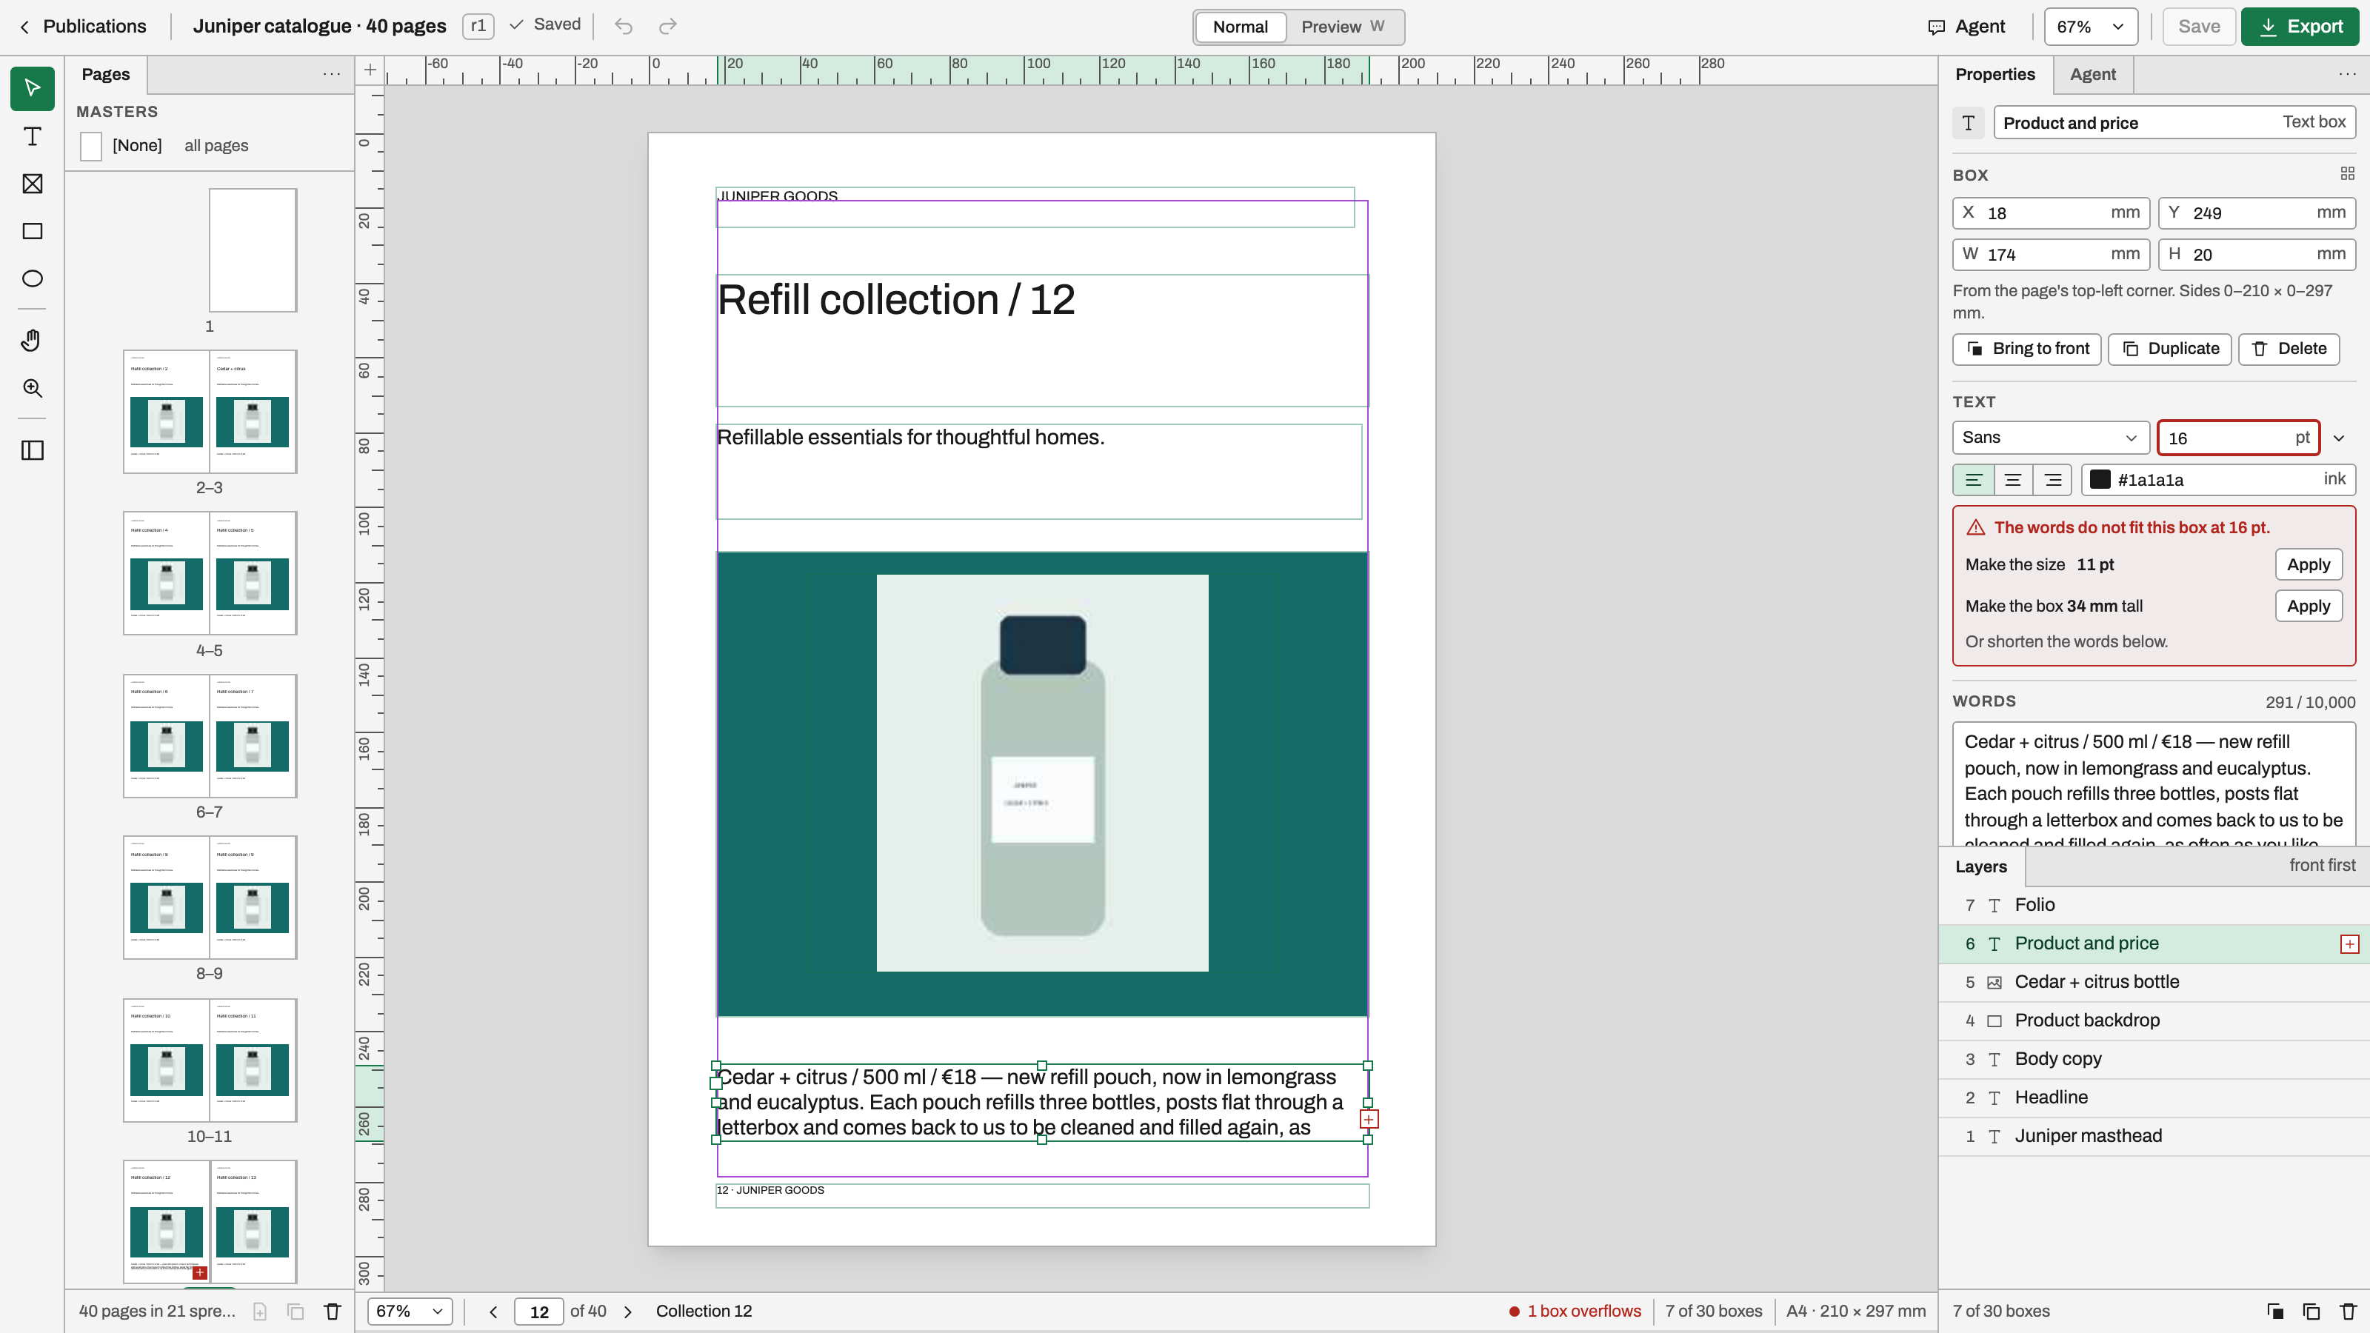Select the Zoom magnifier tool
2370x1333 pixels.
click(32, 388)
